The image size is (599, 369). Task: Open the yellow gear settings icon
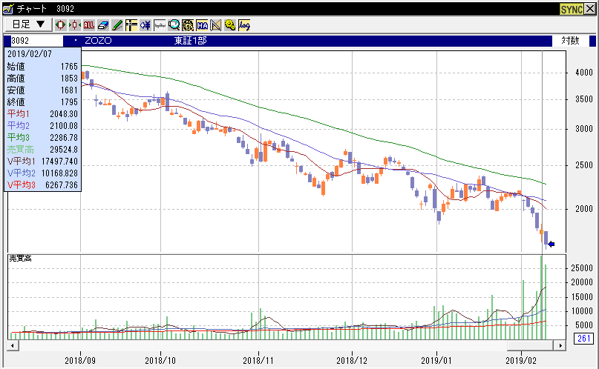[230, 24]
